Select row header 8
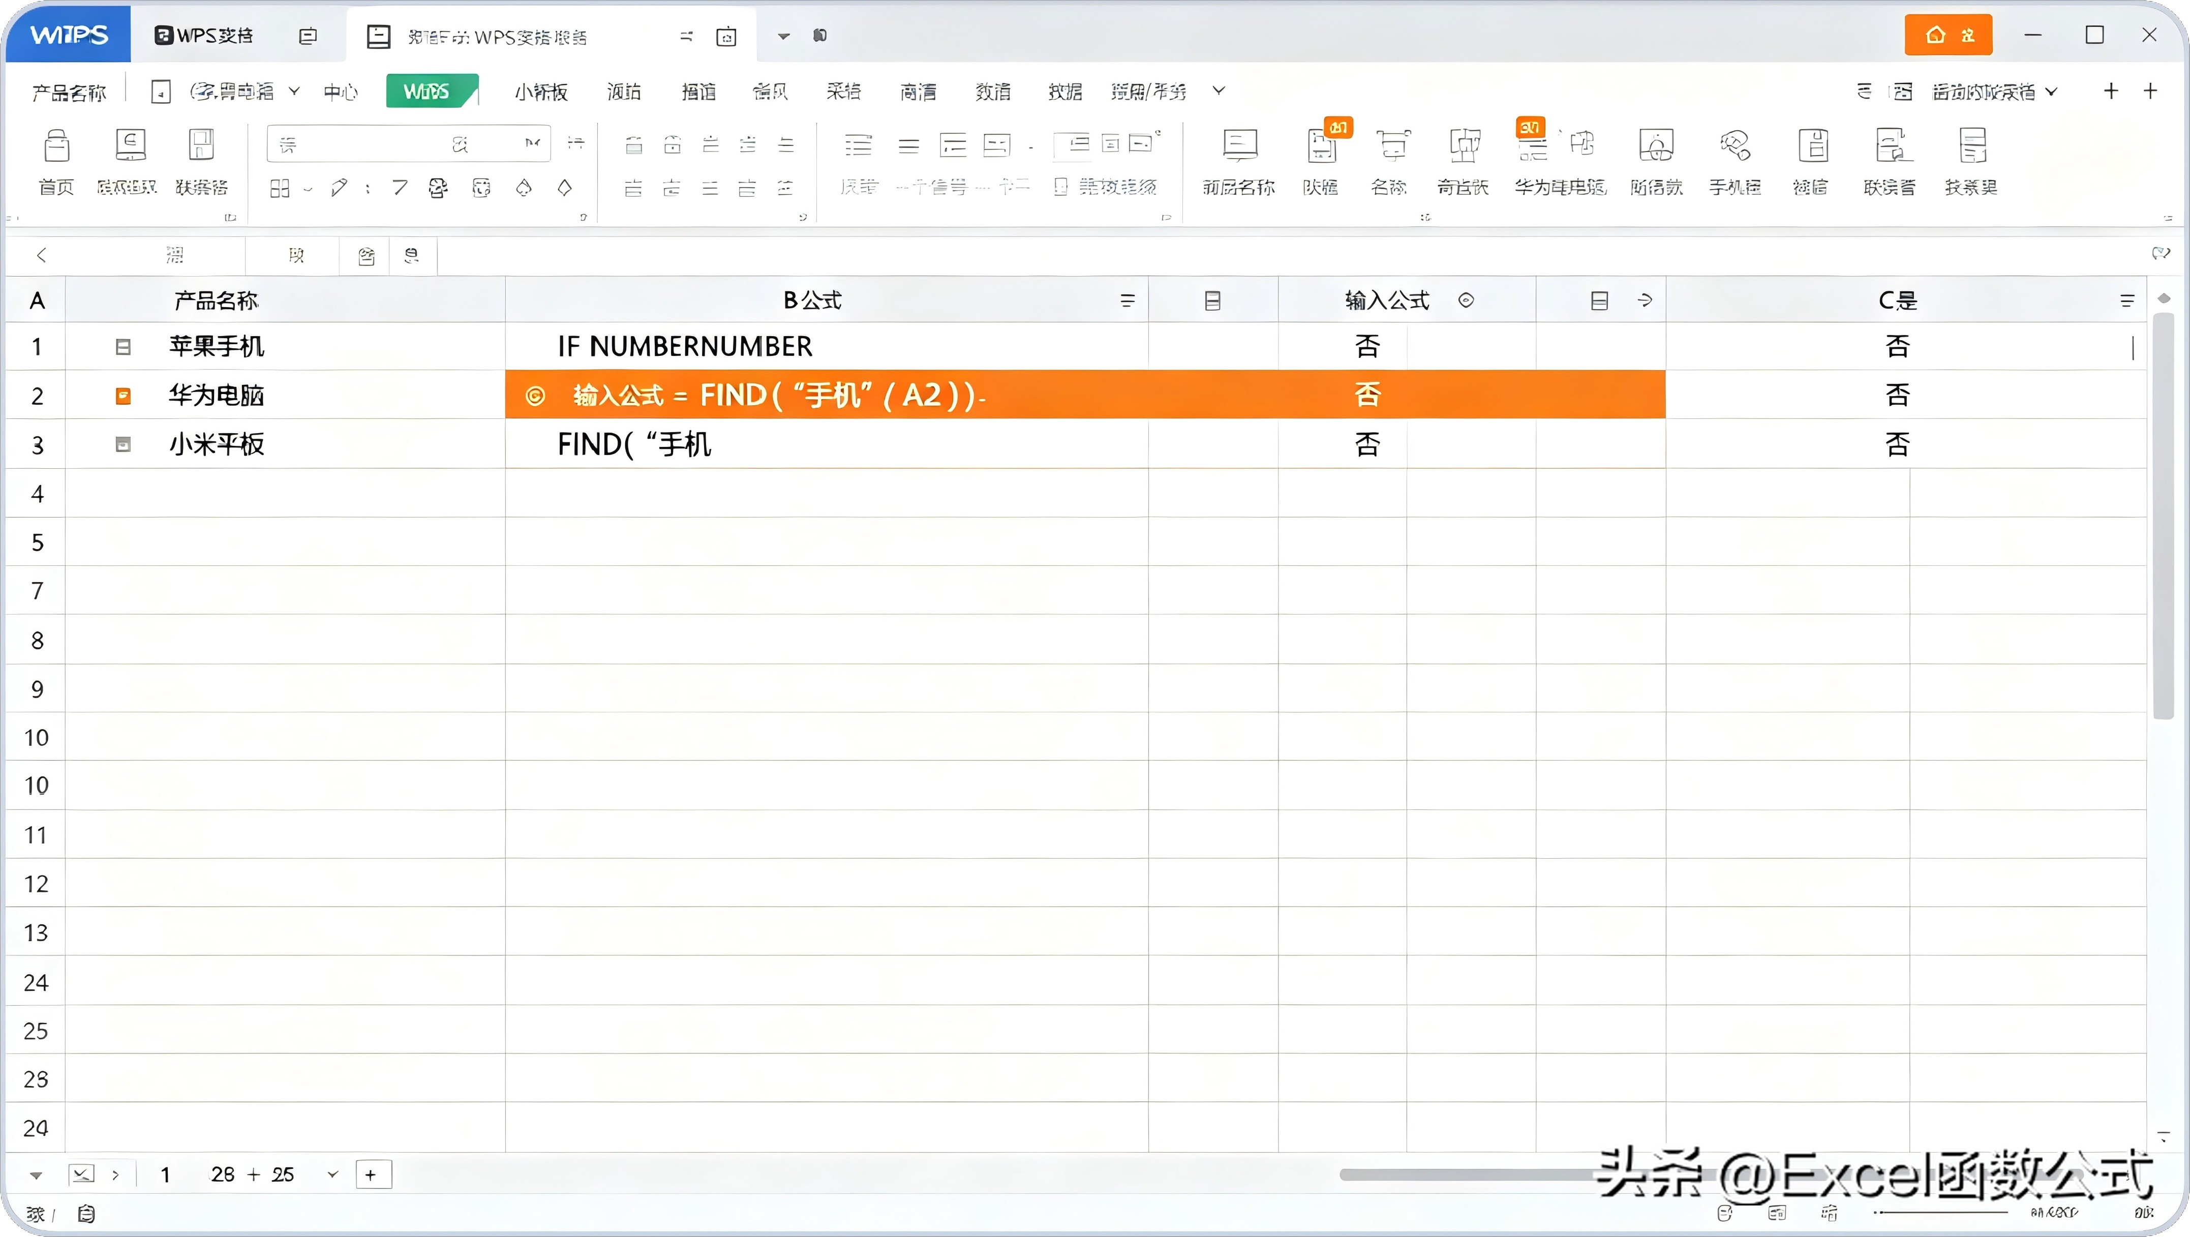2190x1237 pixels. pyautogui.click(x=37, y=640)
